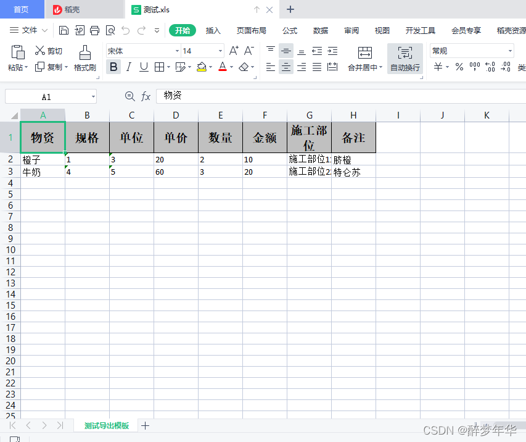Click increase decimal places icon
The width and height of the screenshot is (526, 442).
[x=490, y=67]
